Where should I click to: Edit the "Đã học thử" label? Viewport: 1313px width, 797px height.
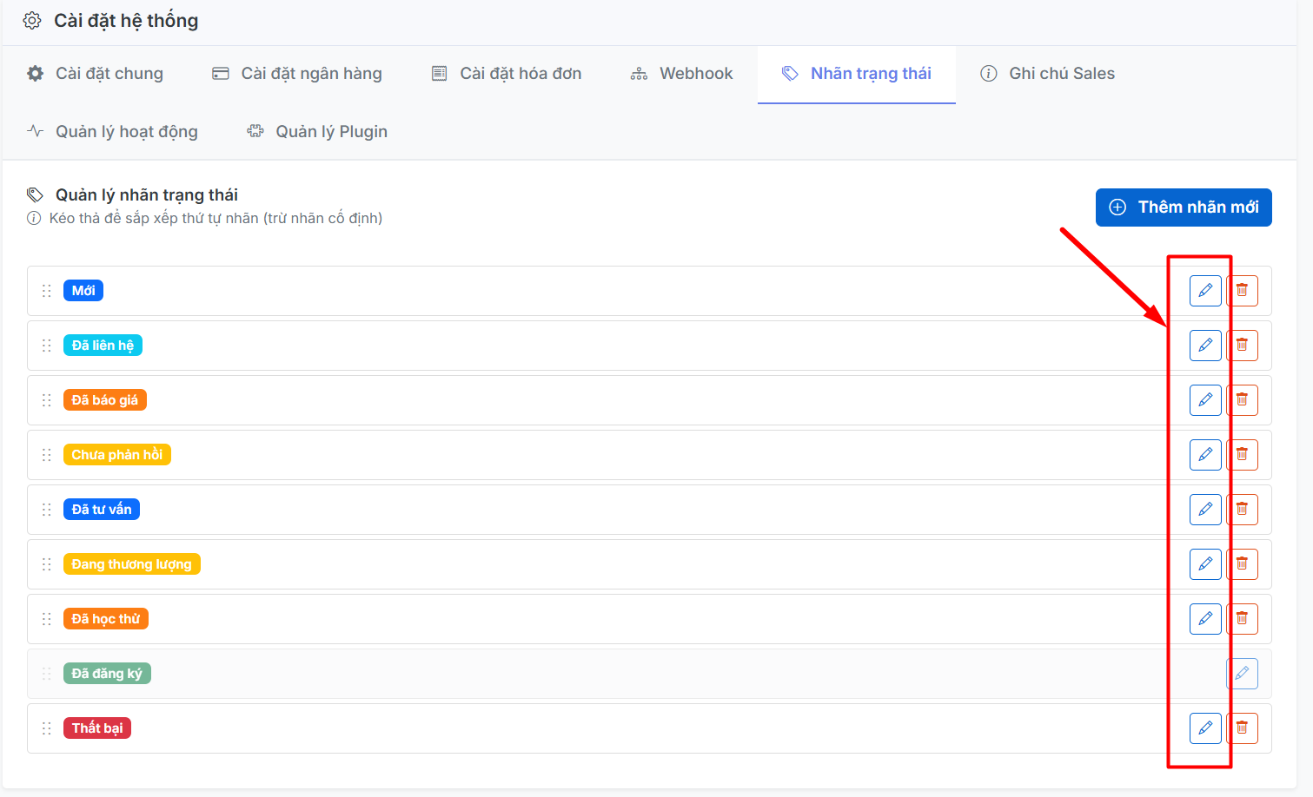pos(1204,619)
